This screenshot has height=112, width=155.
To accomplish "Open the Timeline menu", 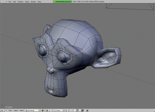I will 20,2.
